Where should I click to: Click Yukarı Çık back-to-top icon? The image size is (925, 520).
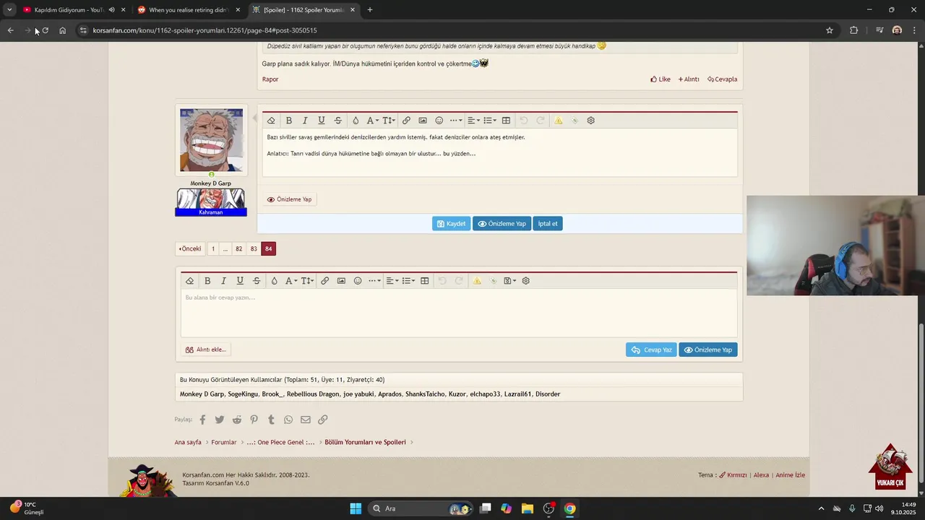click(x=890, y=467)
